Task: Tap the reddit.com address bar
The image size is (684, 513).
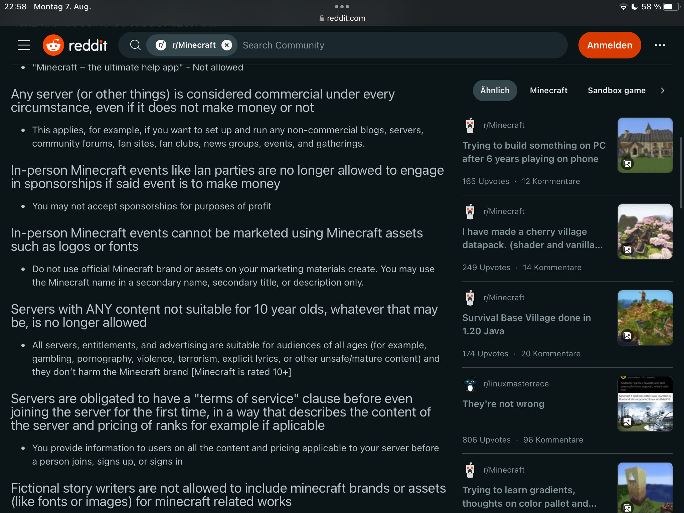Action: pyautogui.click(x=342, y=18)
